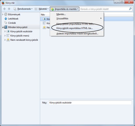Image resolution: width=135 pixels, height=126 pixels.
Task: Close the Importálás és mentés dropdown
Action: tap(64, 9)
